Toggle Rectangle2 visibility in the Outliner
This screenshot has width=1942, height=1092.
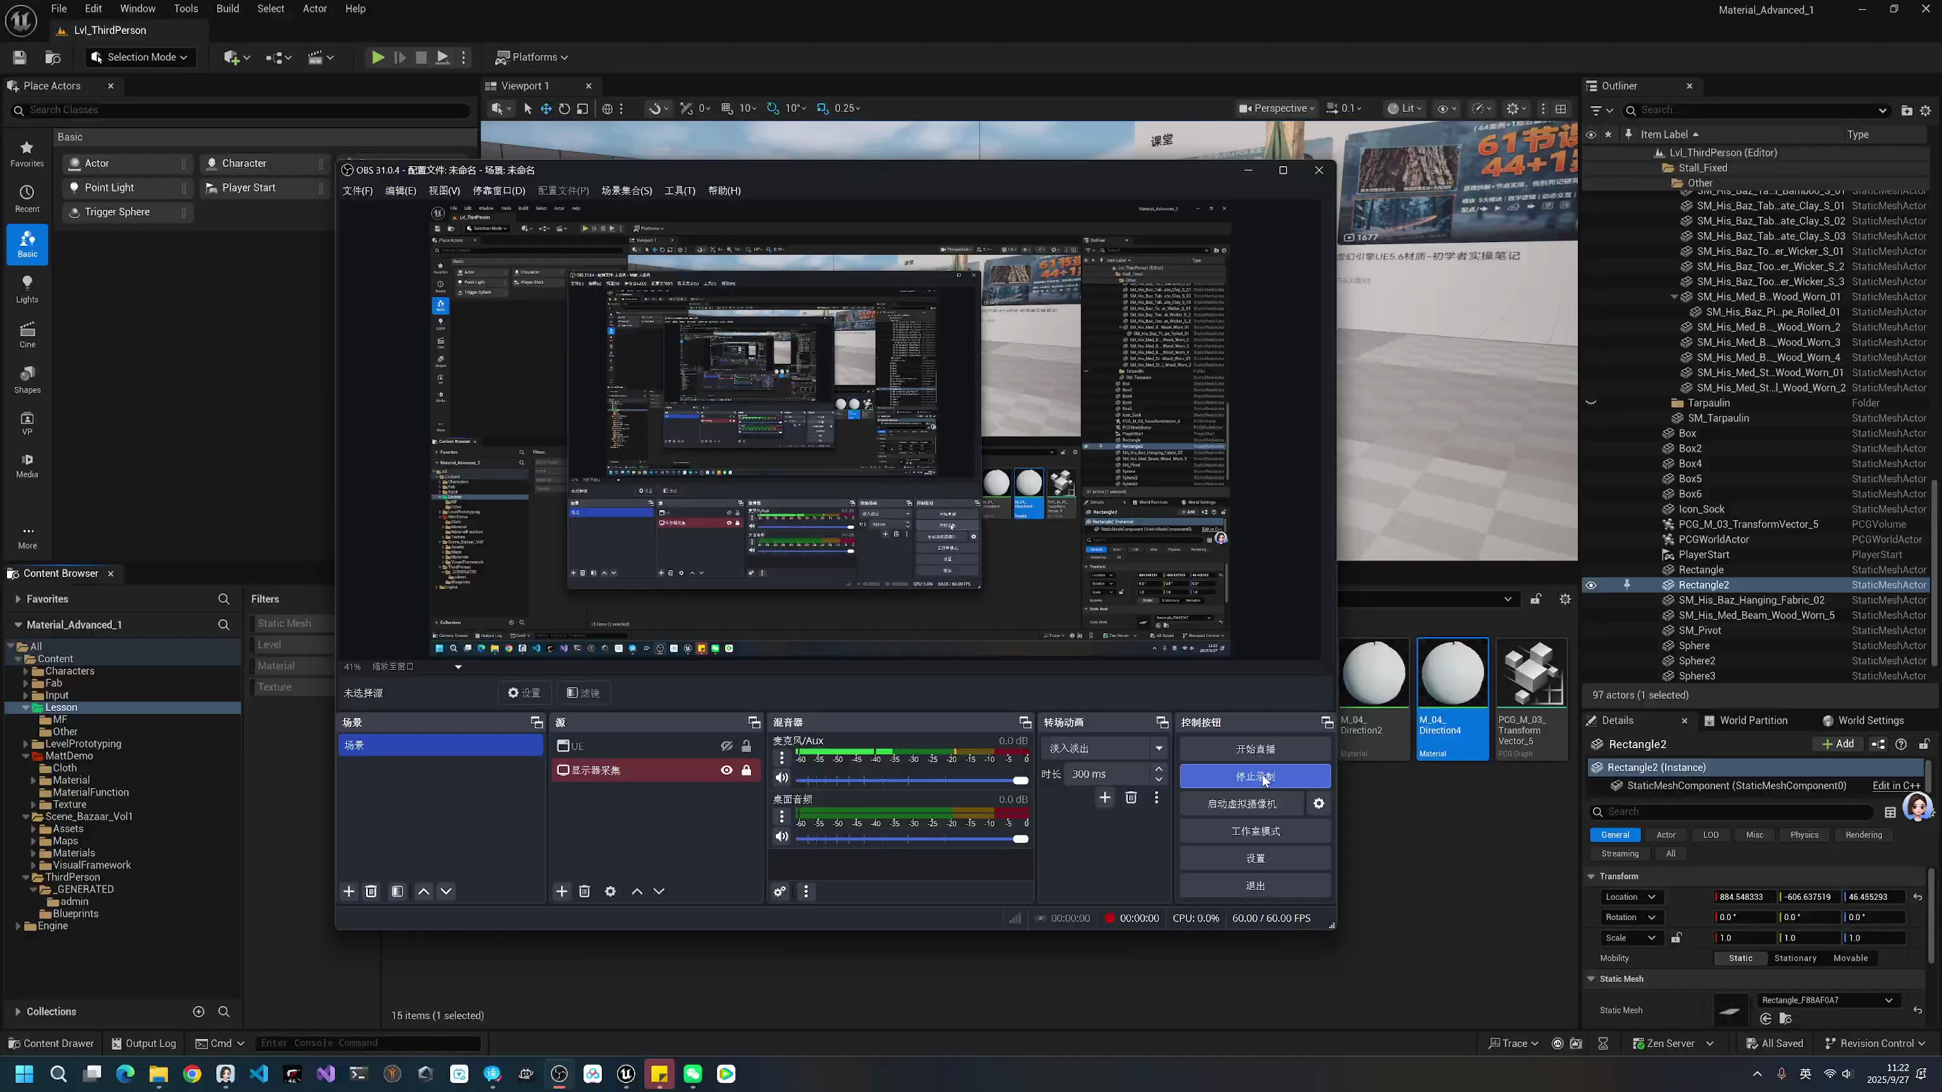[x=1591, y=586]
